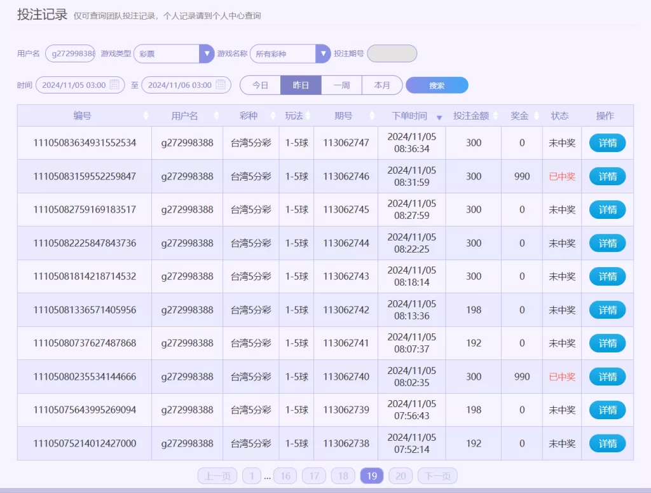This screenshot has width=651, height=493.
Task: Click order number 11105080235534144666
Action: (x=85, y=377)
